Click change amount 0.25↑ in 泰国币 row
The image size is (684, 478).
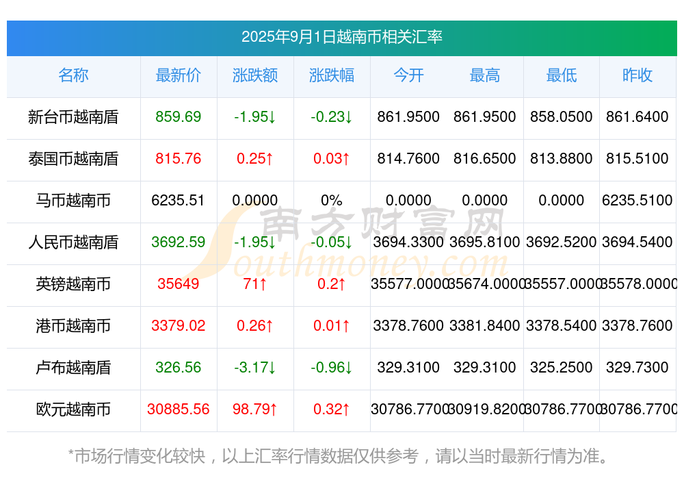(254, 158)
